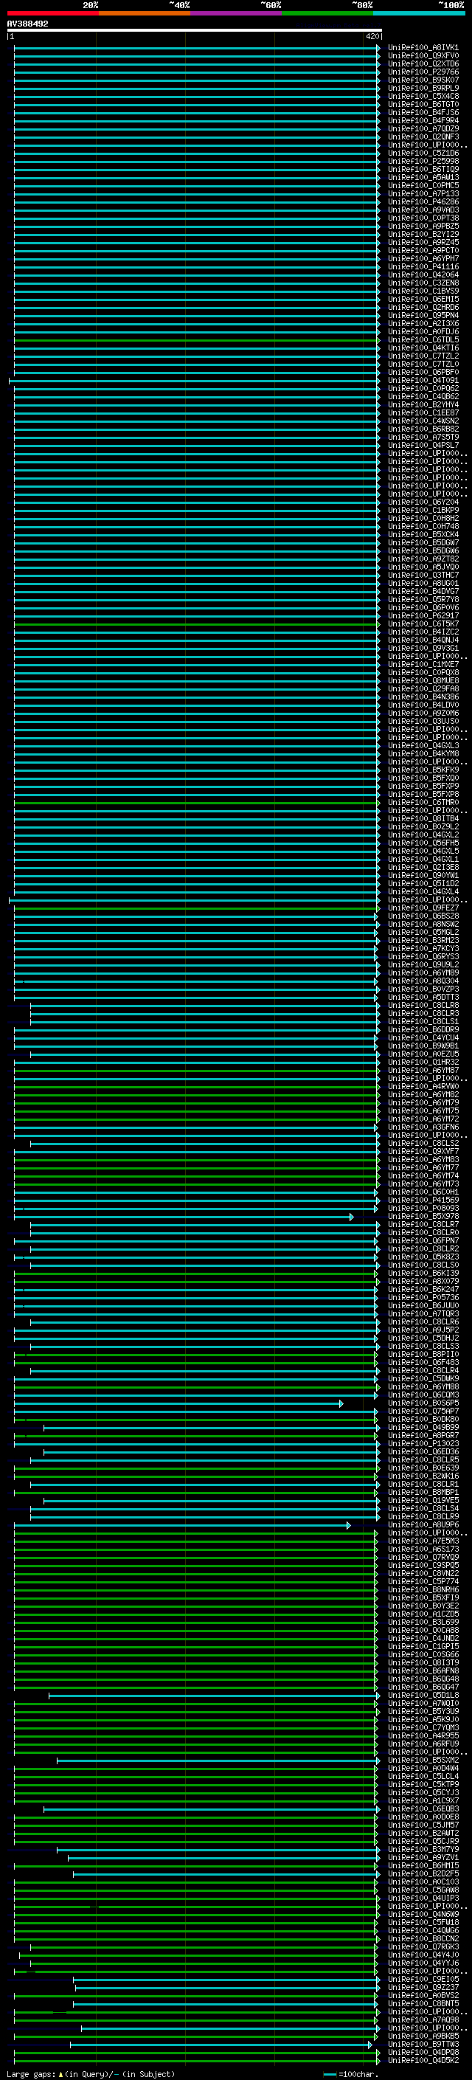Open hit UniRef100_Q7RGK3
Screen dimensions: 472x2080
pos(423,1946)
